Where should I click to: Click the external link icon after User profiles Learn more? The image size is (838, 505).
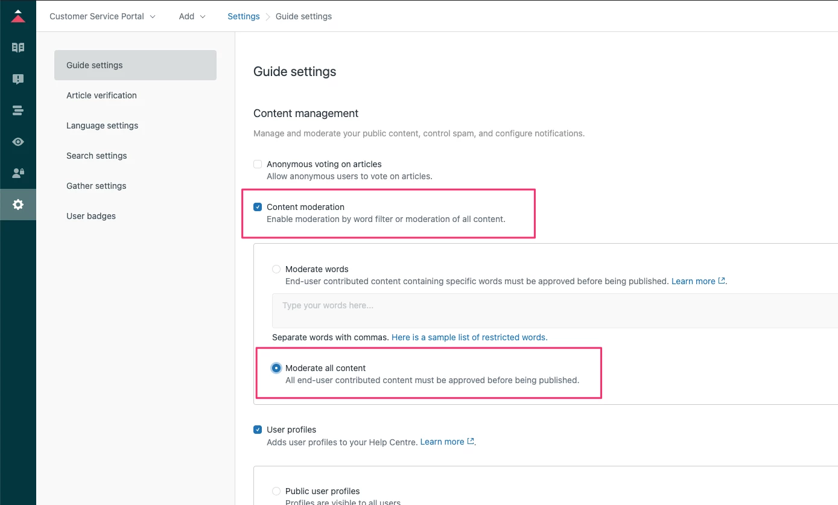471,442
